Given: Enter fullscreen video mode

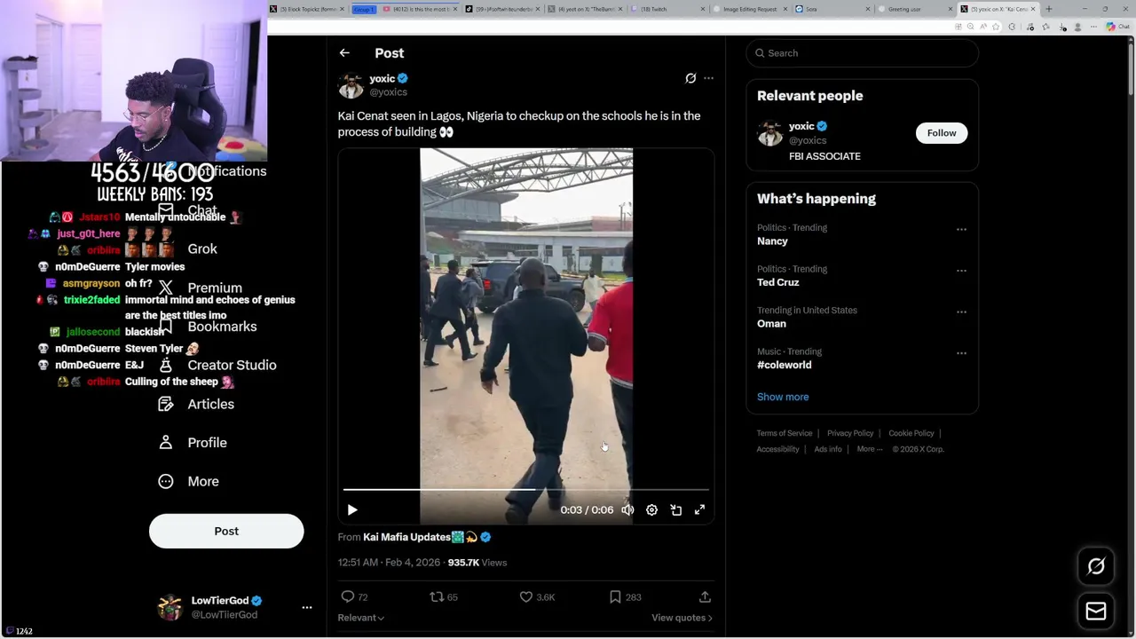Looking at the screenshot, I should tap(699, 510).
